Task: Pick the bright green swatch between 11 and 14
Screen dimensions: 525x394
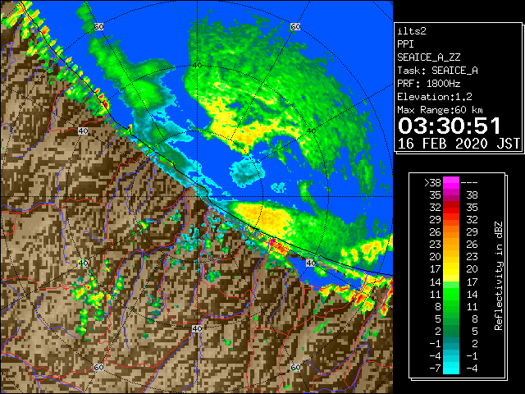Action: pos(451,294)
